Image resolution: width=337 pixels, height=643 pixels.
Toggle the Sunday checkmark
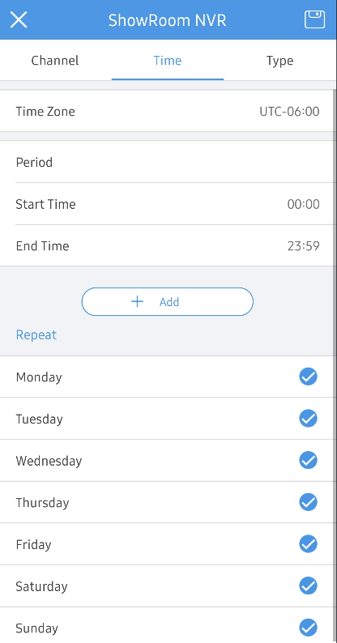308,628
